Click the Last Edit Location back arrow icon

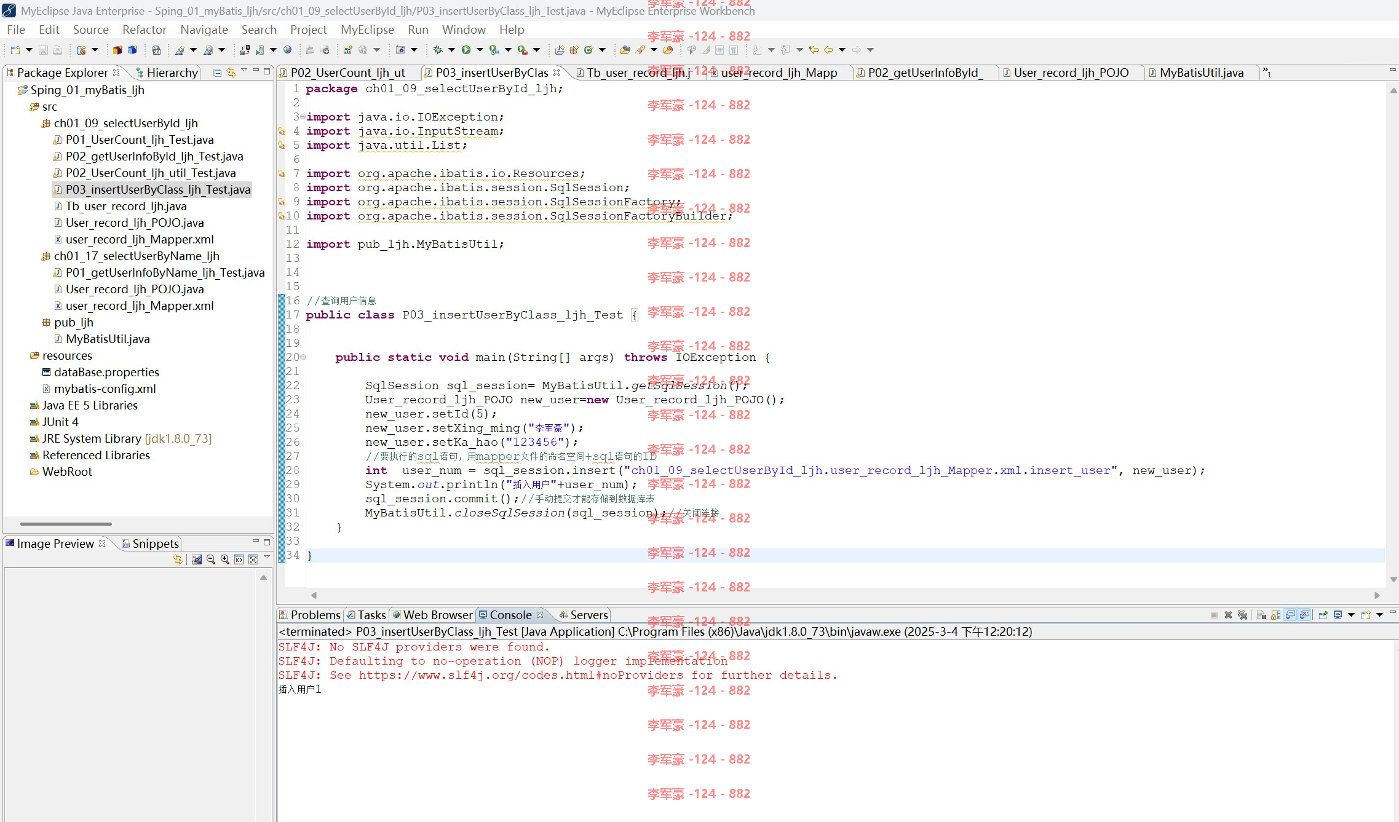click(x=814, y=50)
